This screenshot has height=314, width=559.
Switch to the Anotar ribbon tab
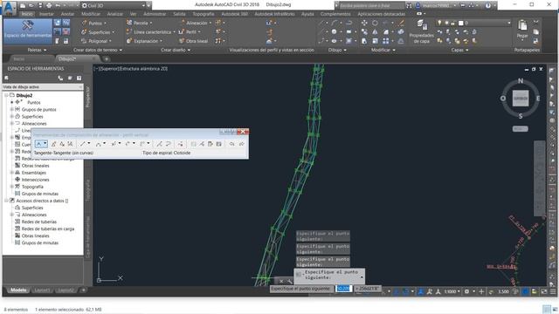(x=67, y=14)
